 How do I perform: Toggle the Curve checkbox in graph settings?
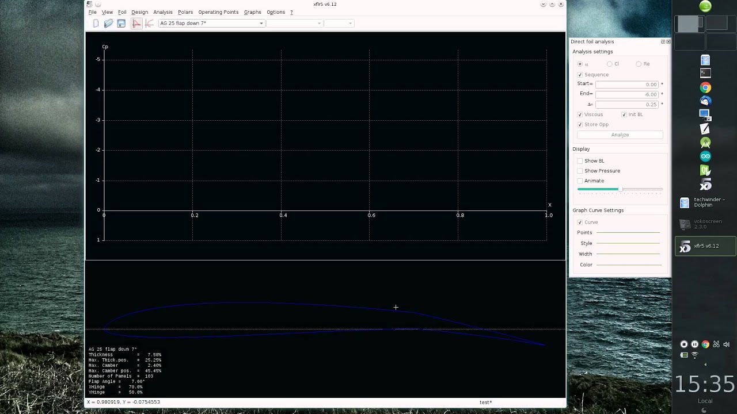tap(580, 223)
